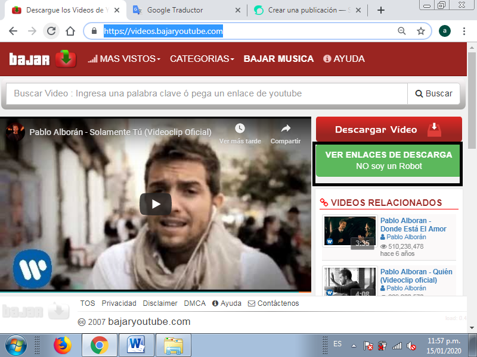The height and width of the screenshot is (357, 477).
Task: Open Word from the taskbar
Action: 136,345
